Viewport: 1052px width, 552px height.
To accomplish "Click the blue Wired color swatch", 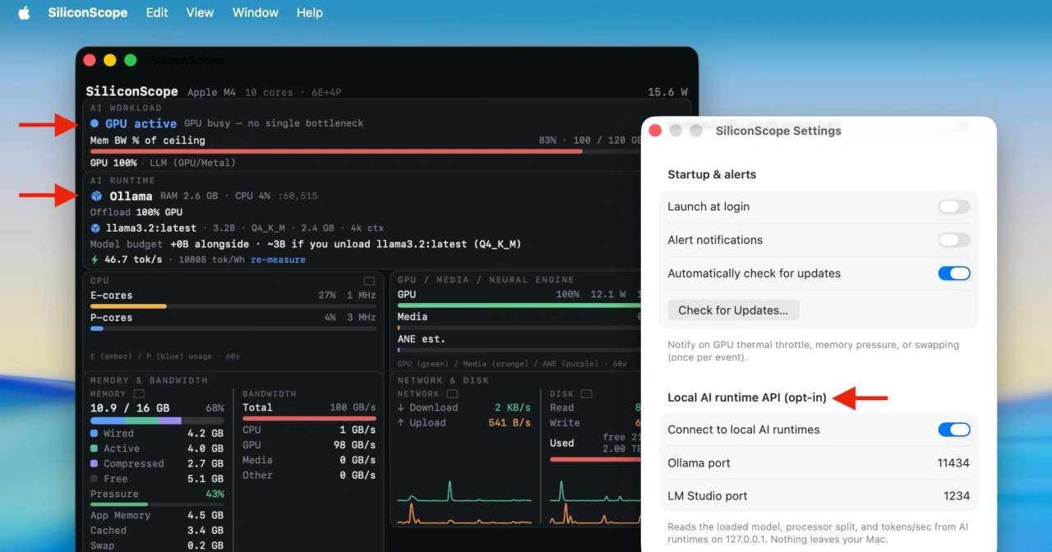I will tap(95, 433).
